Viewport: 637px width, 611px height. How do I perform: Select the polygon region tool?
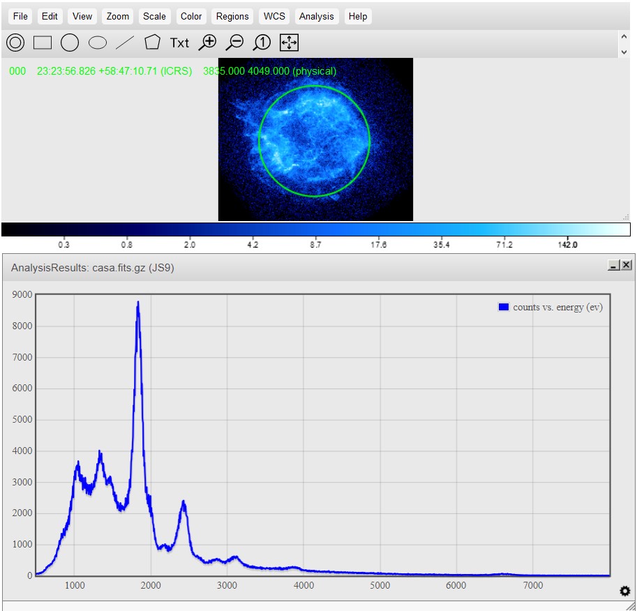pyautogui.click(x=152, y=43)
